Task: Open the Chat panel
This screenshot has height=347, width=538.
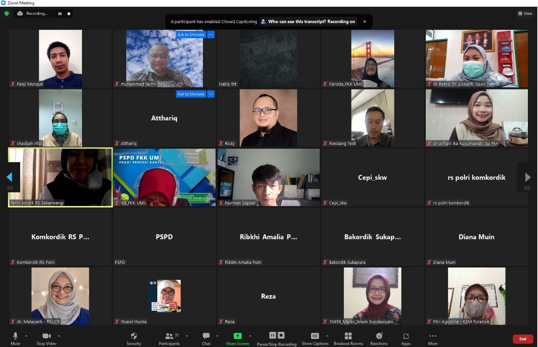Action: (206, 336)
